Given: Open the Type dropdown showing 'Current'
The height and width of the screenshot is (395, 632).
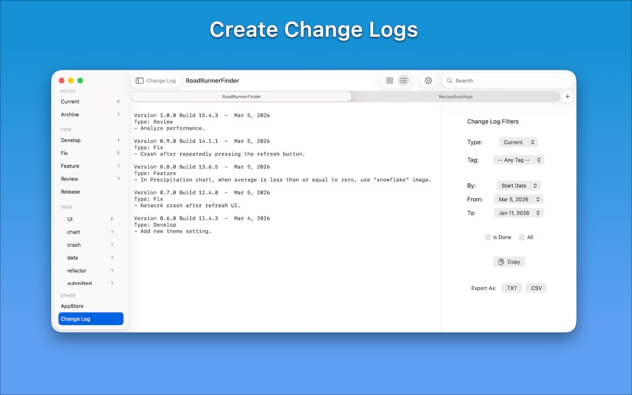Looking at the screenshot, I should tap(518, 142).
